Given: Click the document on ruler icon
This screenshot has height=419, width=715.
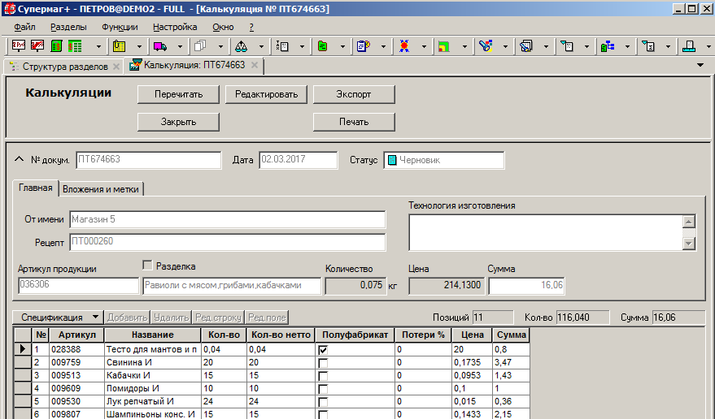Looking at the screenshot, I should click(689, 46).
